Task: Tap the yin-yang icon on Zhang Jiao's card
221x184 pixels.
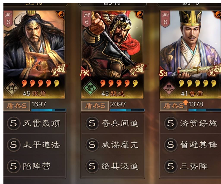Action: click(61, 14)
